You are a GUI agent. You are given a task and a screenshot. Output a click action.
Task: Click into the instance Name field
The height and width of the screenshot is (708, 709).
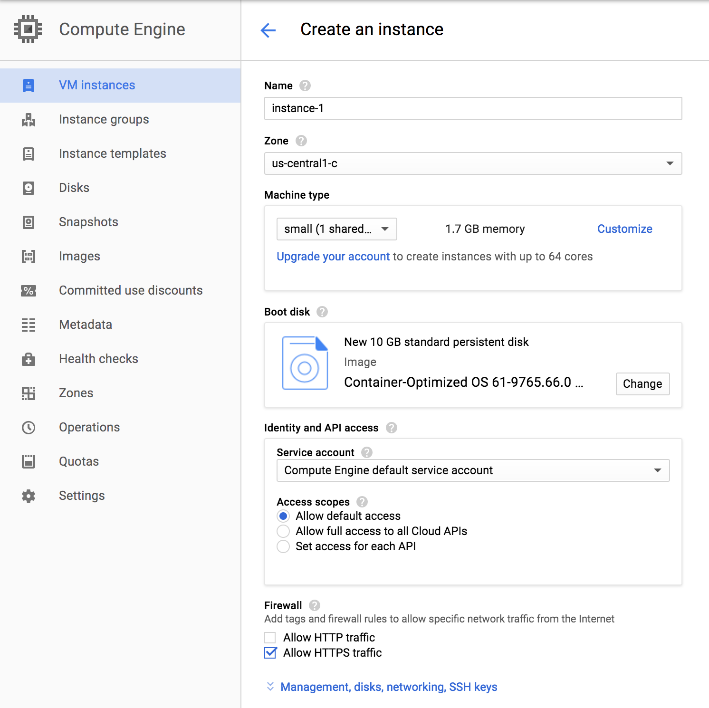[x=473, y=108]
